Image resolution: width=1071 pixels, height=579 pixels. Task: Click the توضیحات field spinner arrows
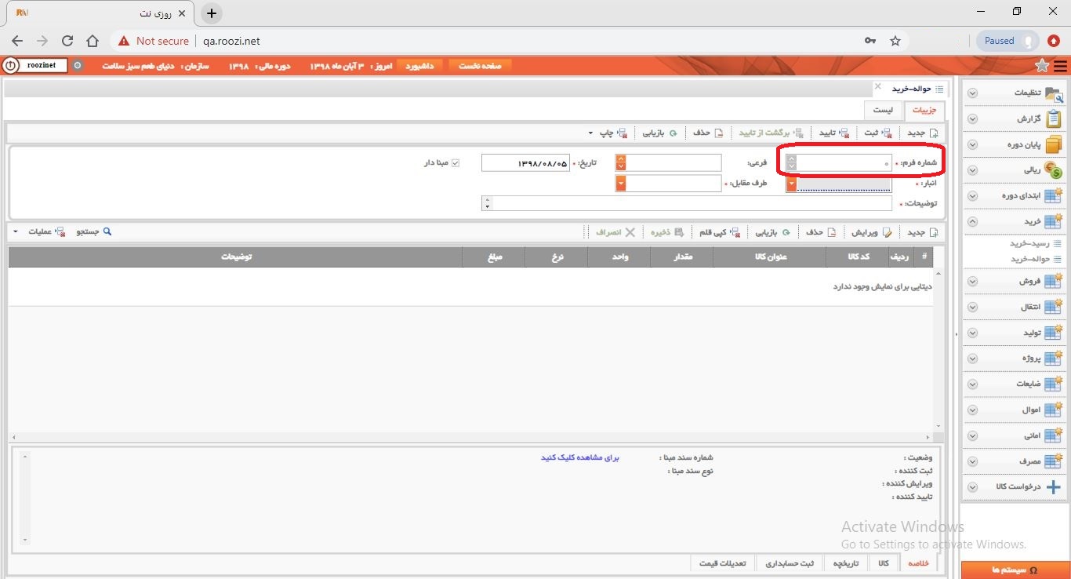click(x=488, y=203)
